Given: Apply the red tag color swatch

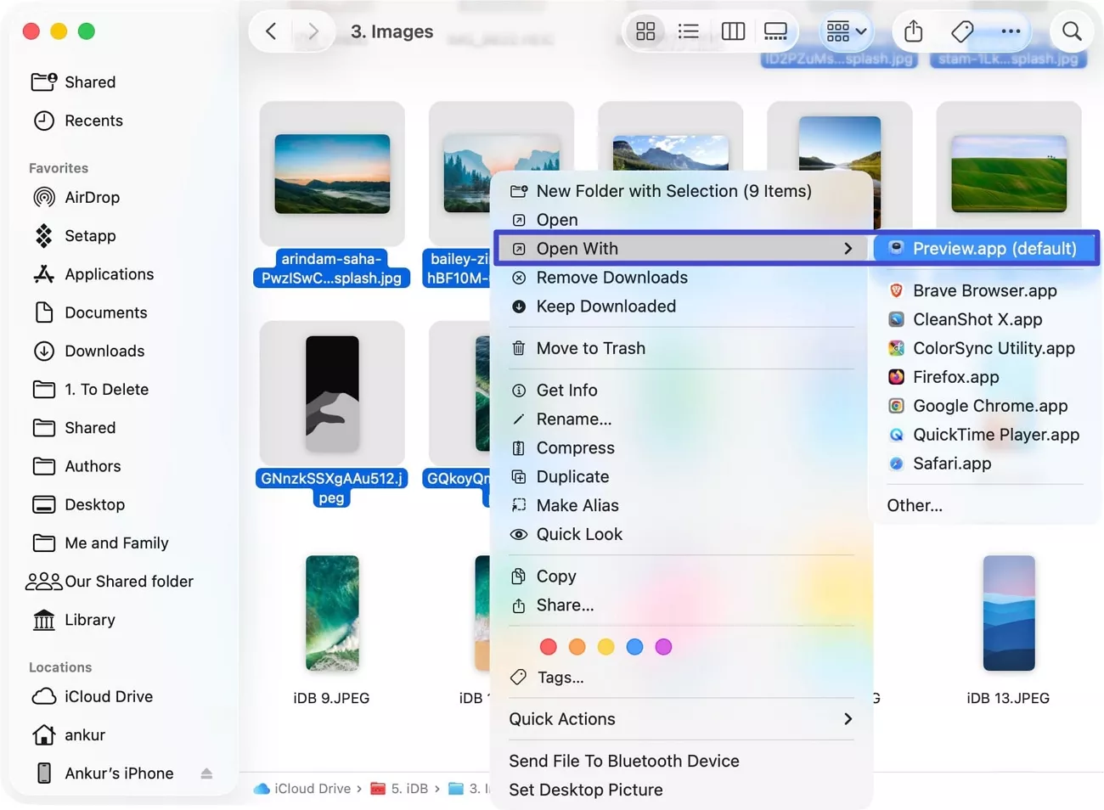Looking at the screenshot, I should pos(548,646).
